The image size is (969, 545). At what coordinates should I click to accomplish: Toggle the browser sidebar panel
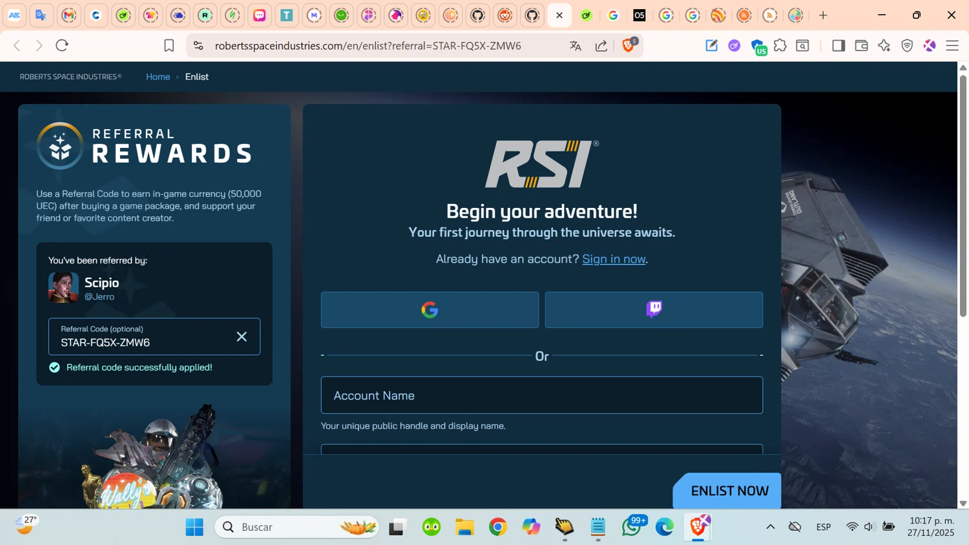click(839, 45)
